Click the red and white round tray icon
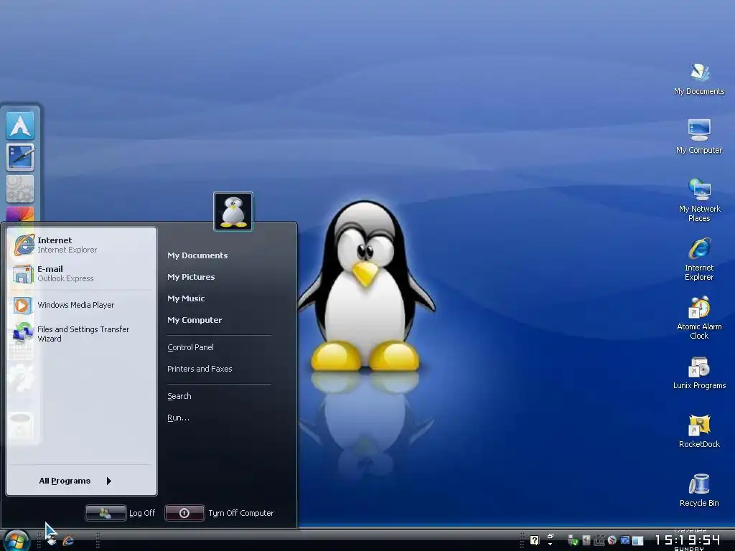735x551 pixels. tap(612, 540)
